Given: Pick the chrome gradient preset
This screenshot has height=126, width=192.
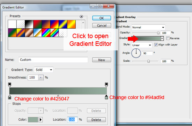Looking at the screenshot, I should 37,33.
